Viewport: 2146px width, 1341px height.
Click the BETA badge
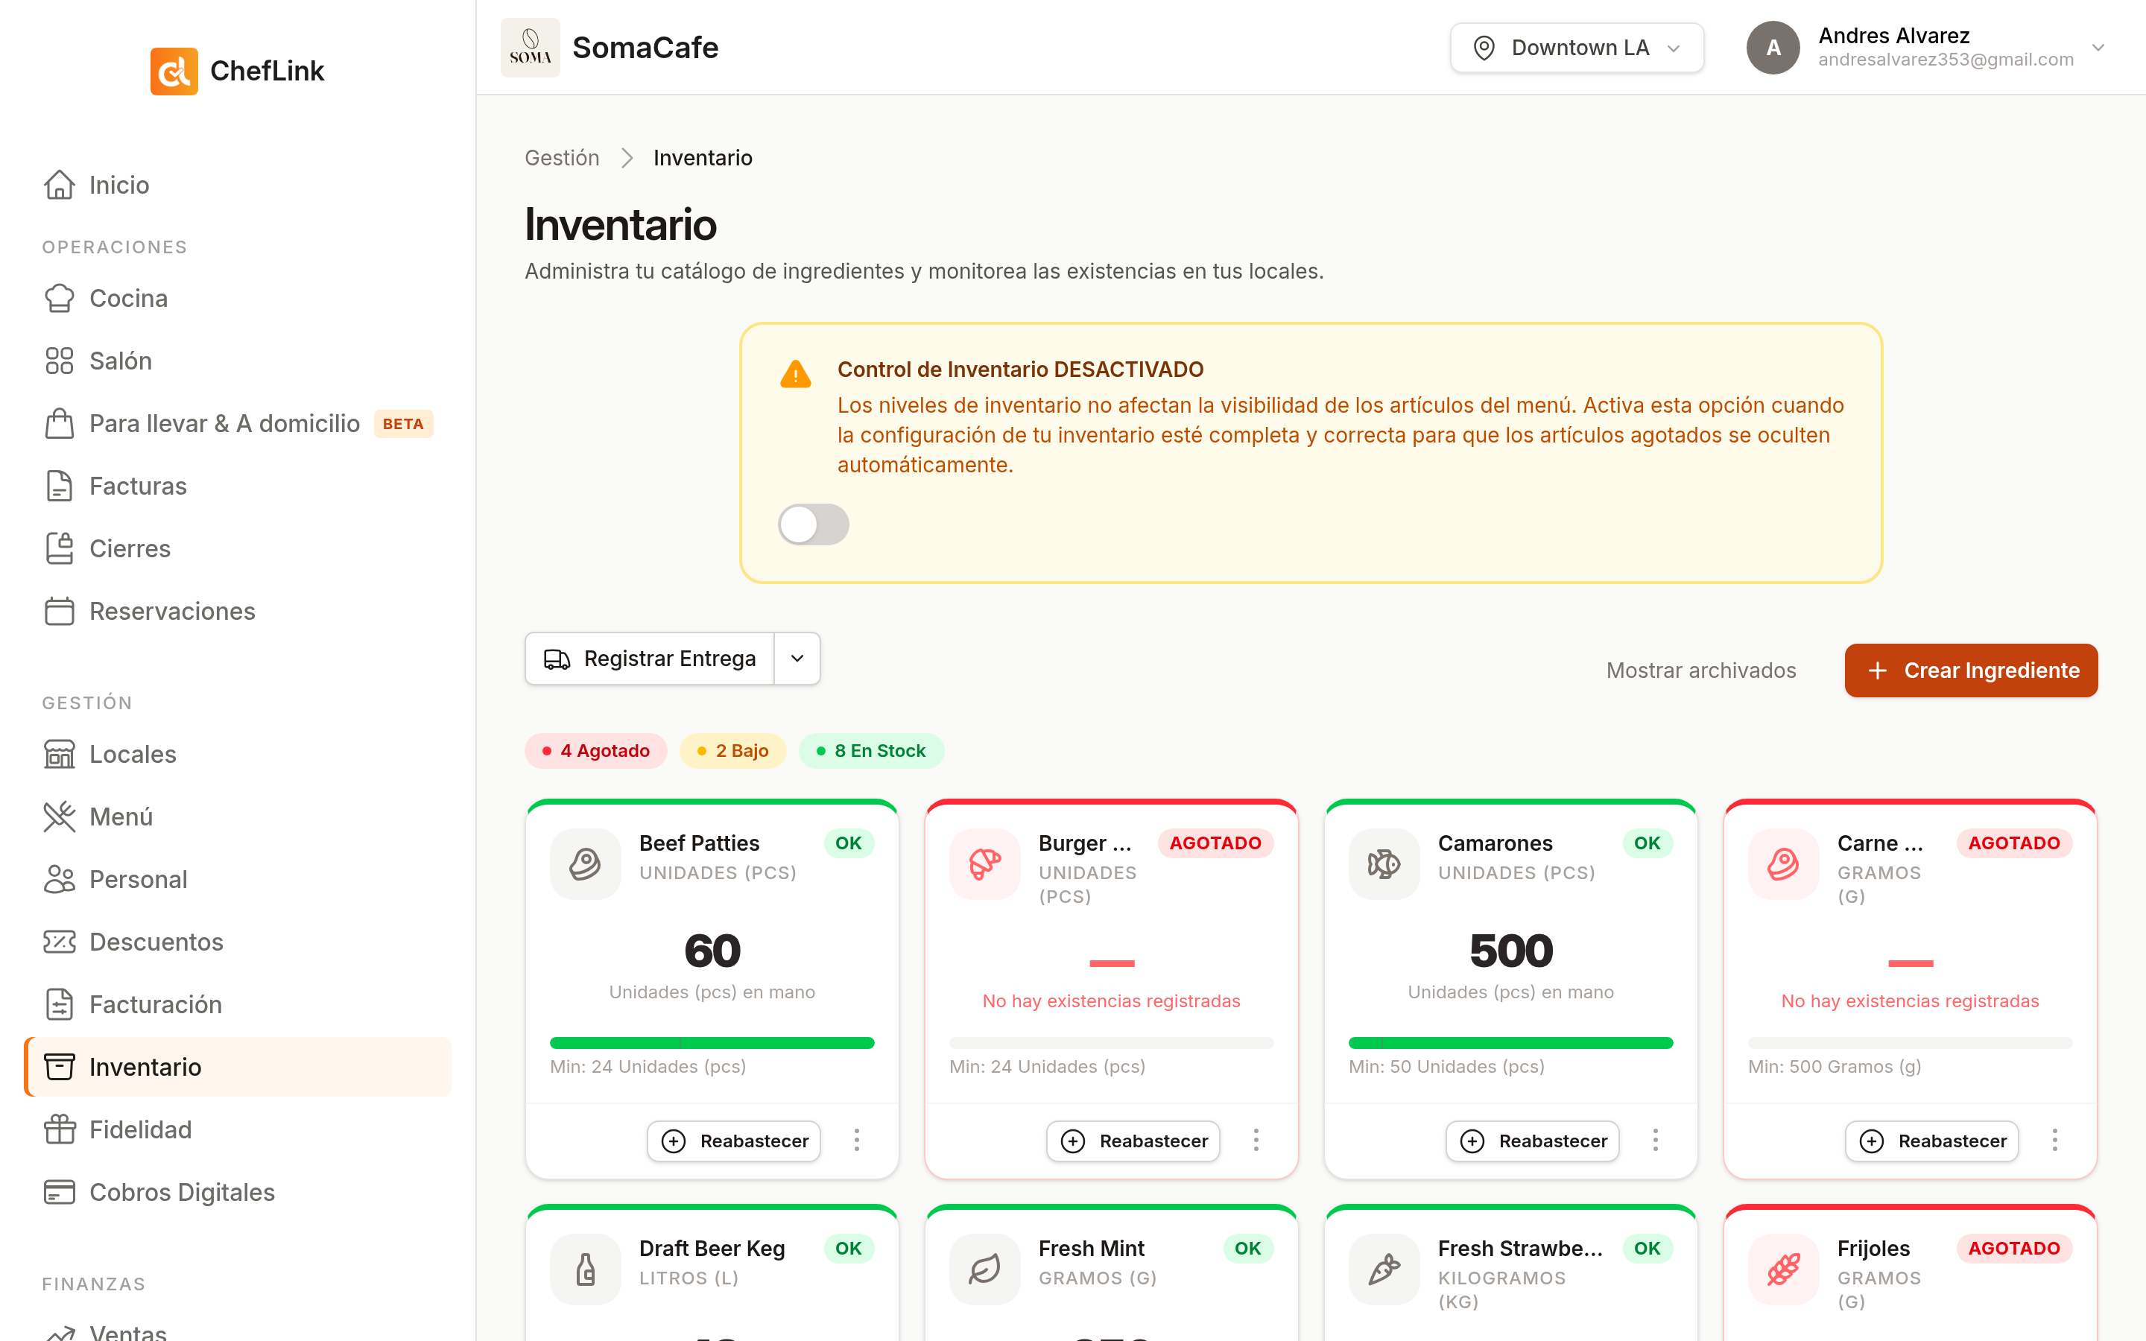click(403, 424)
